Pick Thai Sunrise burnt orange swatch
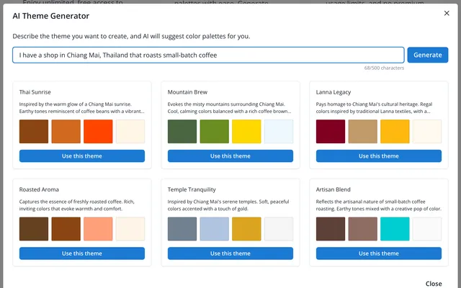The height and width of the screenshot is (288, 461). pyautogui.click(x=66, y=131)
